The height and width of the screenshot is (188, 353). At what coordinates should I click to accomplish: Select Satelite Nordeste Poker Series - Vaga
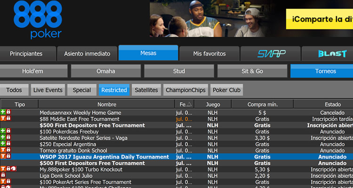pyautogui.click(x=176, y=138)
